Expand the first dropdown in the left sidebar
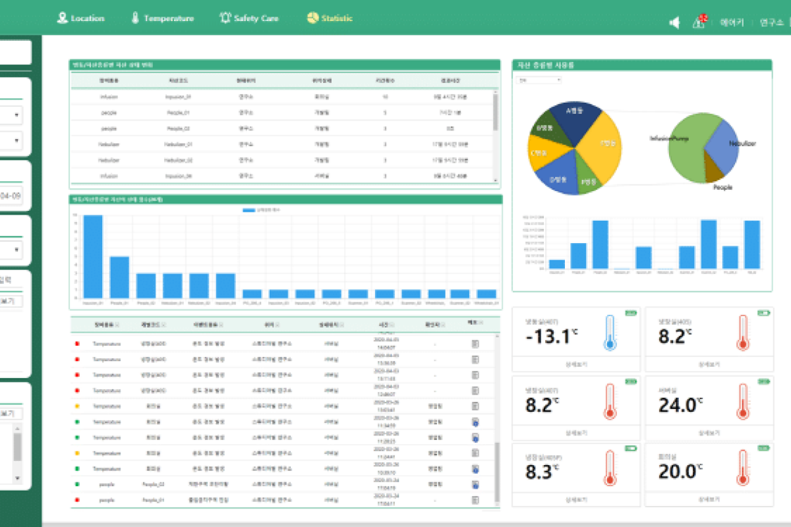Screen dimensions: 791x527 12,116
